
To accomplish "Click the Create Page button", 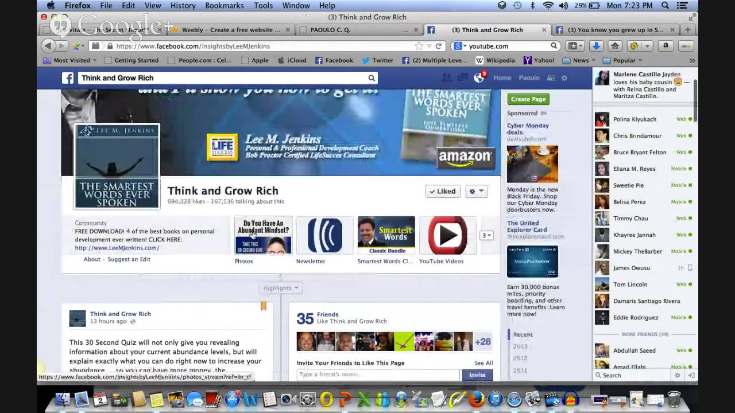I will [528, 99].
